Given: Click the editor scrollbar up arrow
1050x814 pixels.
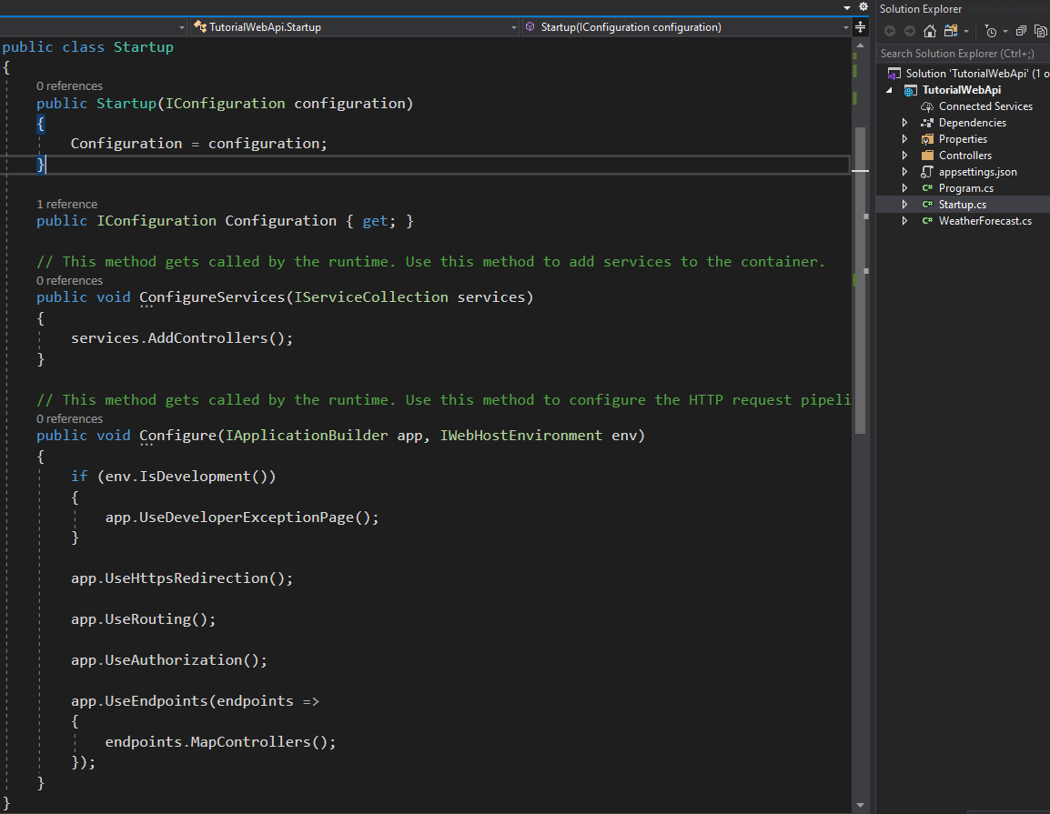Looking at the screenshot, I should coord(861,45).
